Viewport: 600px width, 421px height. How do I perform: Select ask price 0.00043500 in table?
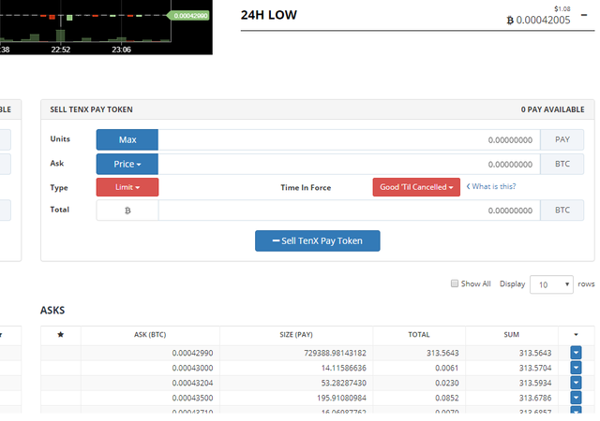tap(192, 398)
